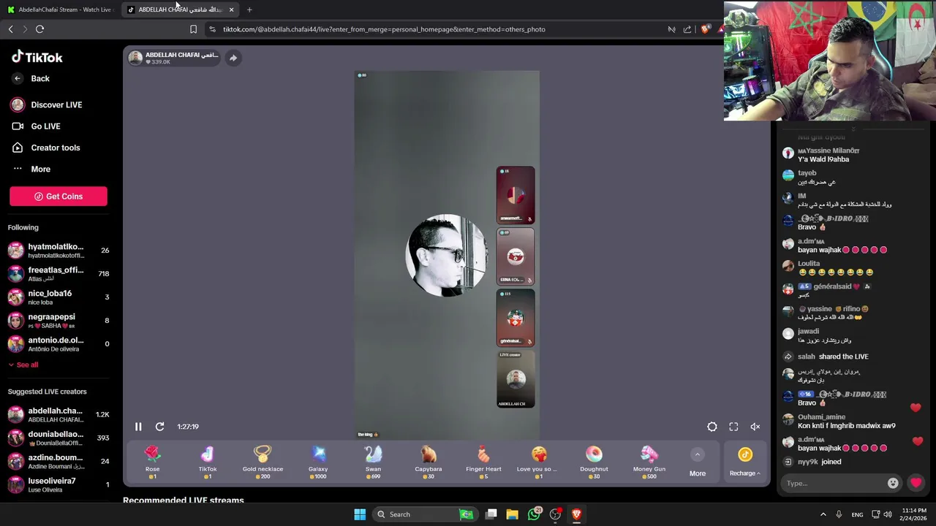Image resolution: width=936 pixels, height=526 pixels.
Task: Send a Gold necklace gift
Action: point(263,462)
